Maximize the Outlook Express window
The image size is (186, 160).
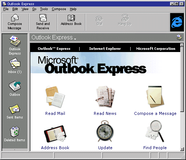tap(177, 4)
